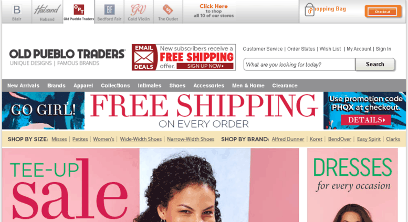Focus the product search input field
This screenshot has height=222, width=408.
pos(299,64)
